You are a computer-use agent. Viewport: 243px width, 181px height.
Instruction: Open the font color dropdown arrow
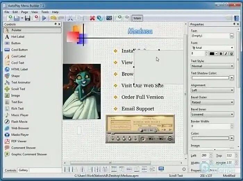217,54
